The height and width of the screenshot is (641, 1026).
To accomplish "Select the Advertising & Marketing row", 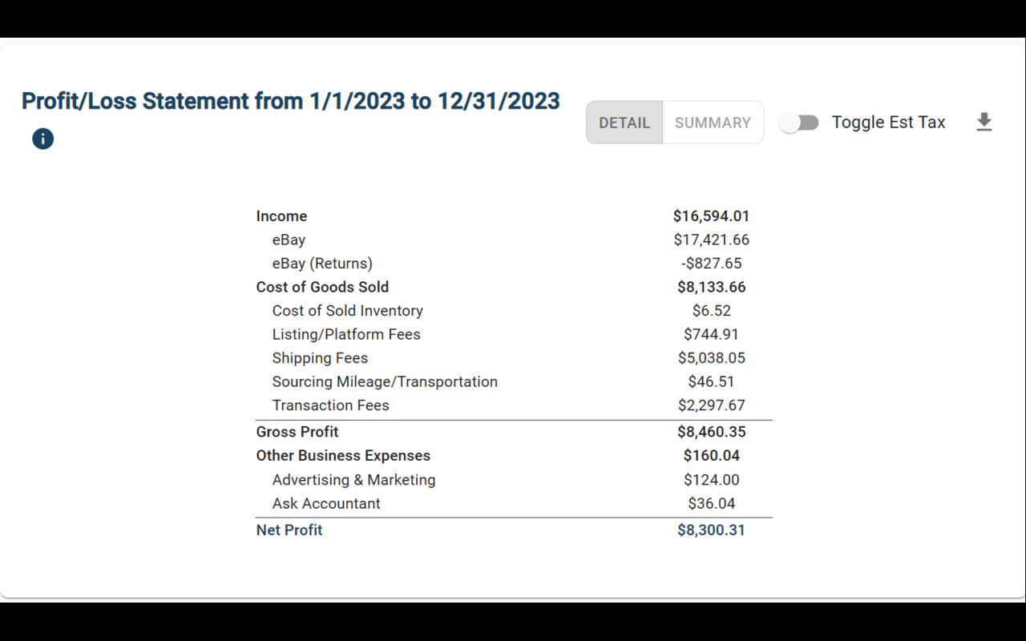I will (514, 480).
